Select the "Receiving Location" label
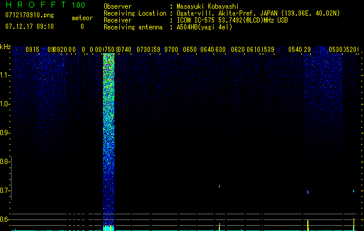This screenshot has width=364, height=231. click(135, 13)
